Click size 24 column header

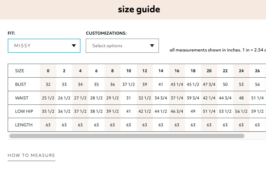tap(241, 71)
